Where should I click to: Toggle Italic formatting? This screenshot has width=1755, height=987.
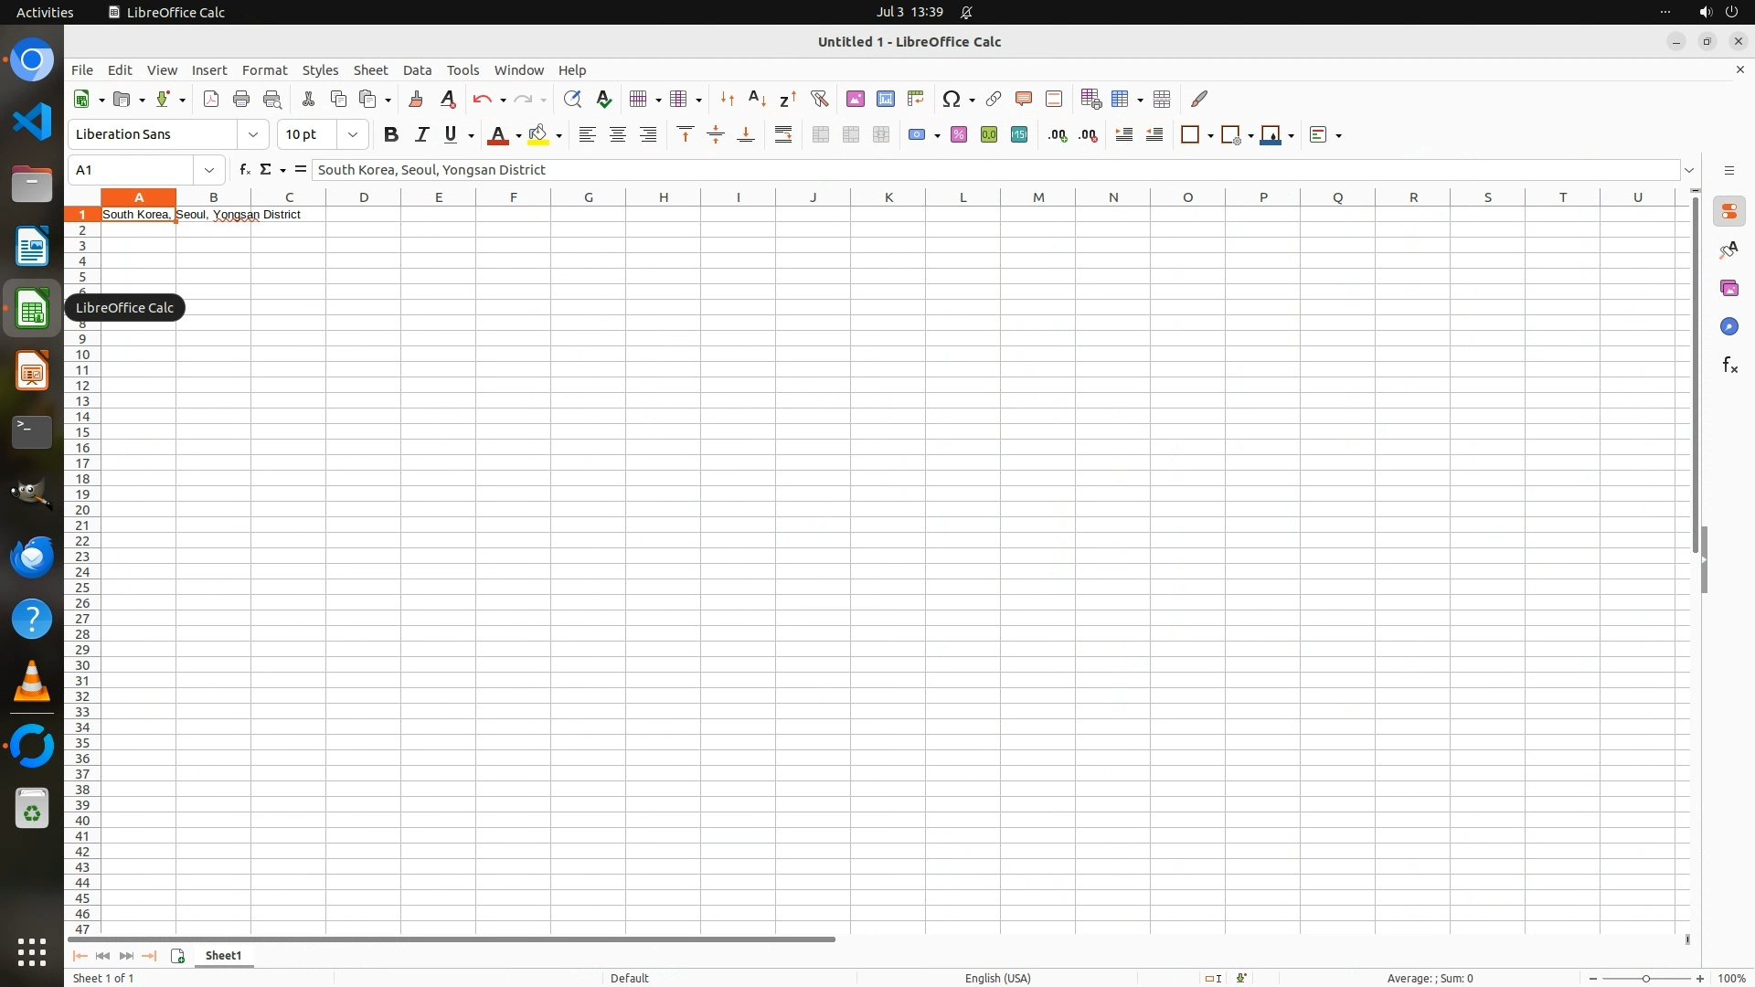click(x=421, y=134)
